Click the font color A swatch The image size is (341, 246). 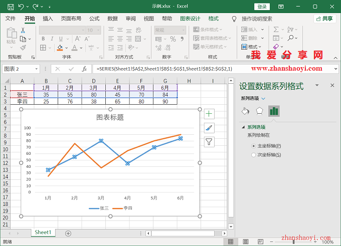[74, 48]
